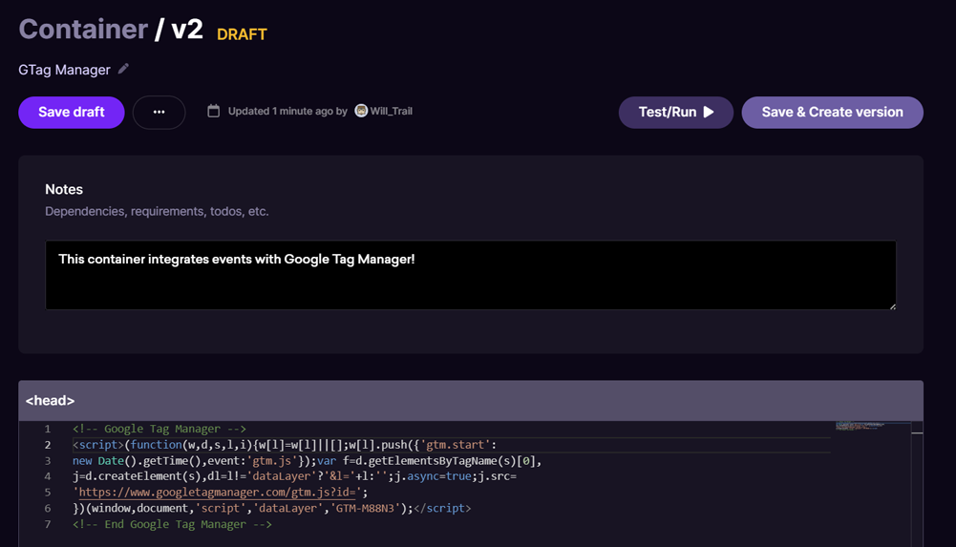The height and width of the screenshot is (547, 956).
Task: Open the Will_Trail profile link
Action: [x=391, y=111]
